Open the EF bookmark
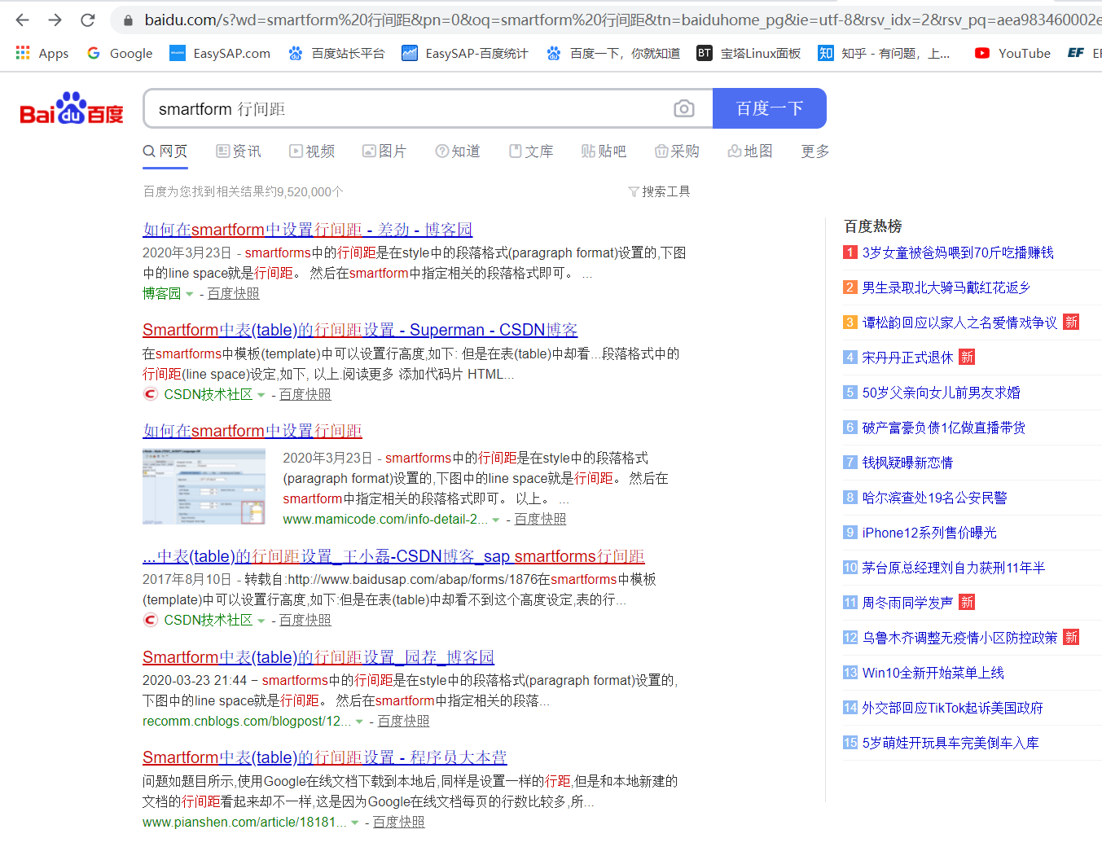Screen dimensions: 1102x847 coord(1084,53)
